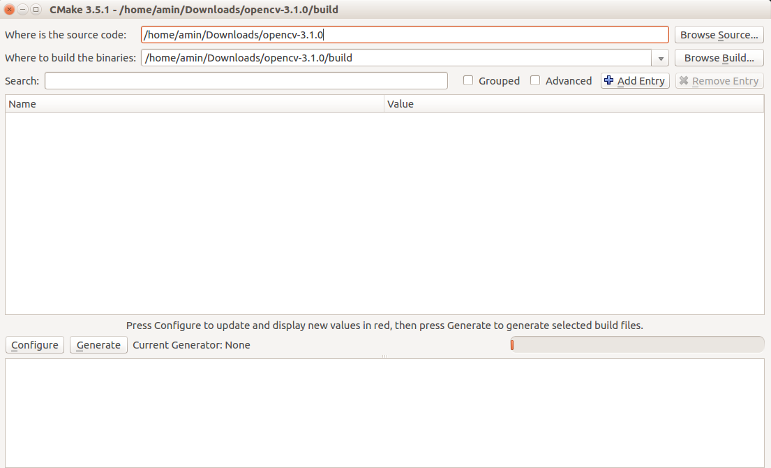Image resolution: width=771 pixels, height=468 pixels.
Task: Close the CMake window
Action: (9, 9)
